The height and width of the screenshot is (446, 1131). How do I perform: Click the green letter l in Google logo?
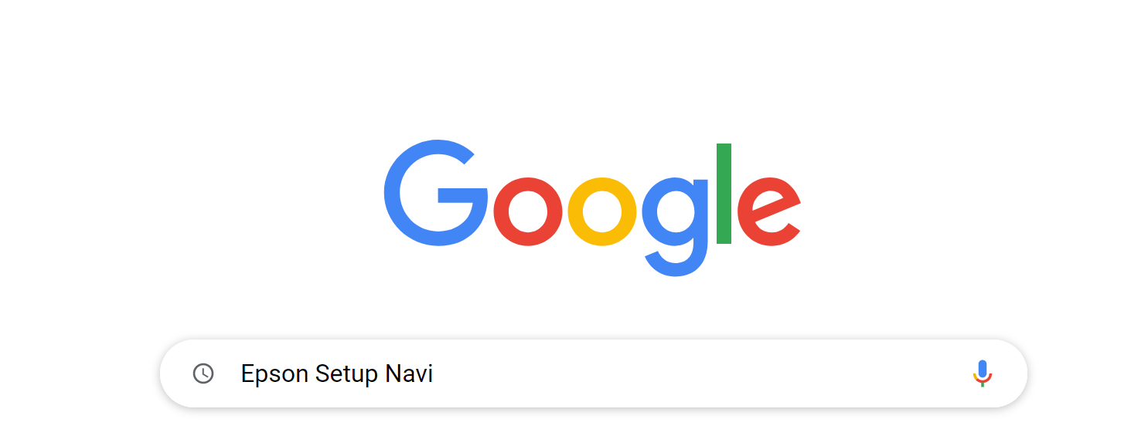pyautogui.click(x=724, y=194)
